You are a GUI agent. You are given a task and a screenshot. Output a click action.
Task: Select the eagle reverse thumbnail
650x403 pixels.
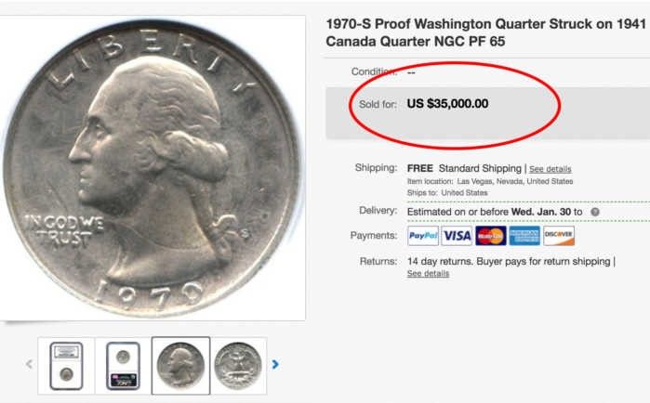[x=238, y=366]
